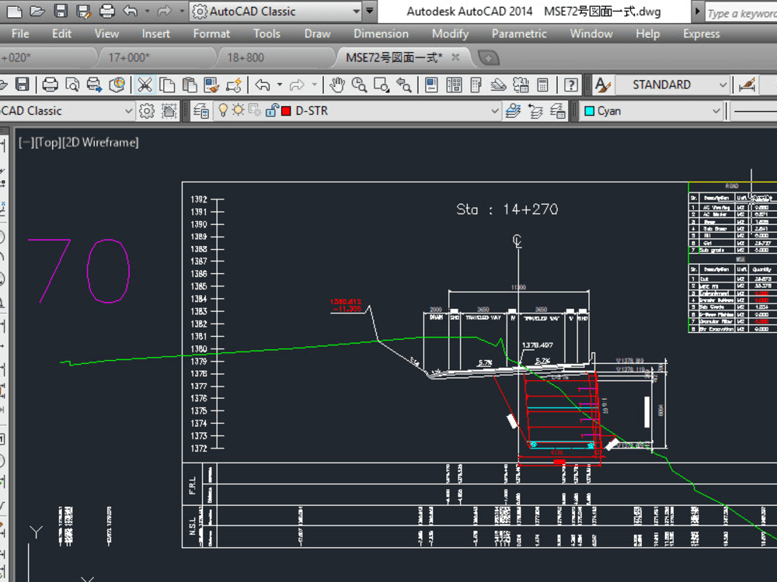Toggle freeze on the D-STR layer sun icon
This screenshot has width=777, height=582.
237,110
